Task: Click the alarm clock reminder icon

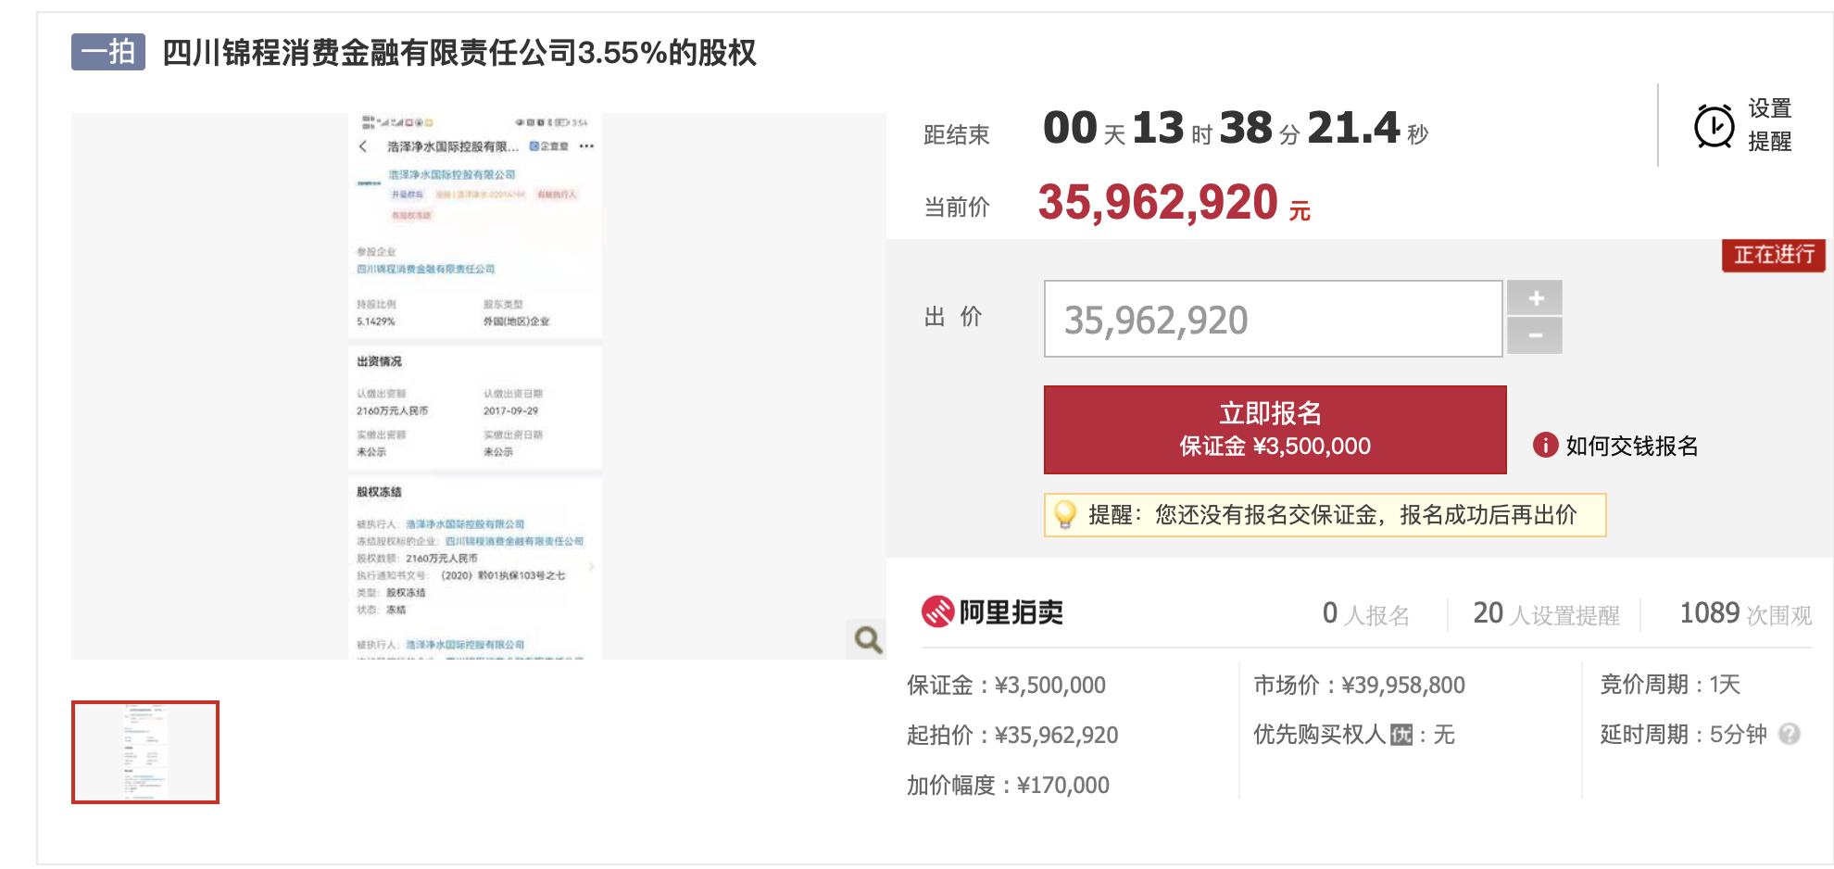Action: (x=1714, y=126)
